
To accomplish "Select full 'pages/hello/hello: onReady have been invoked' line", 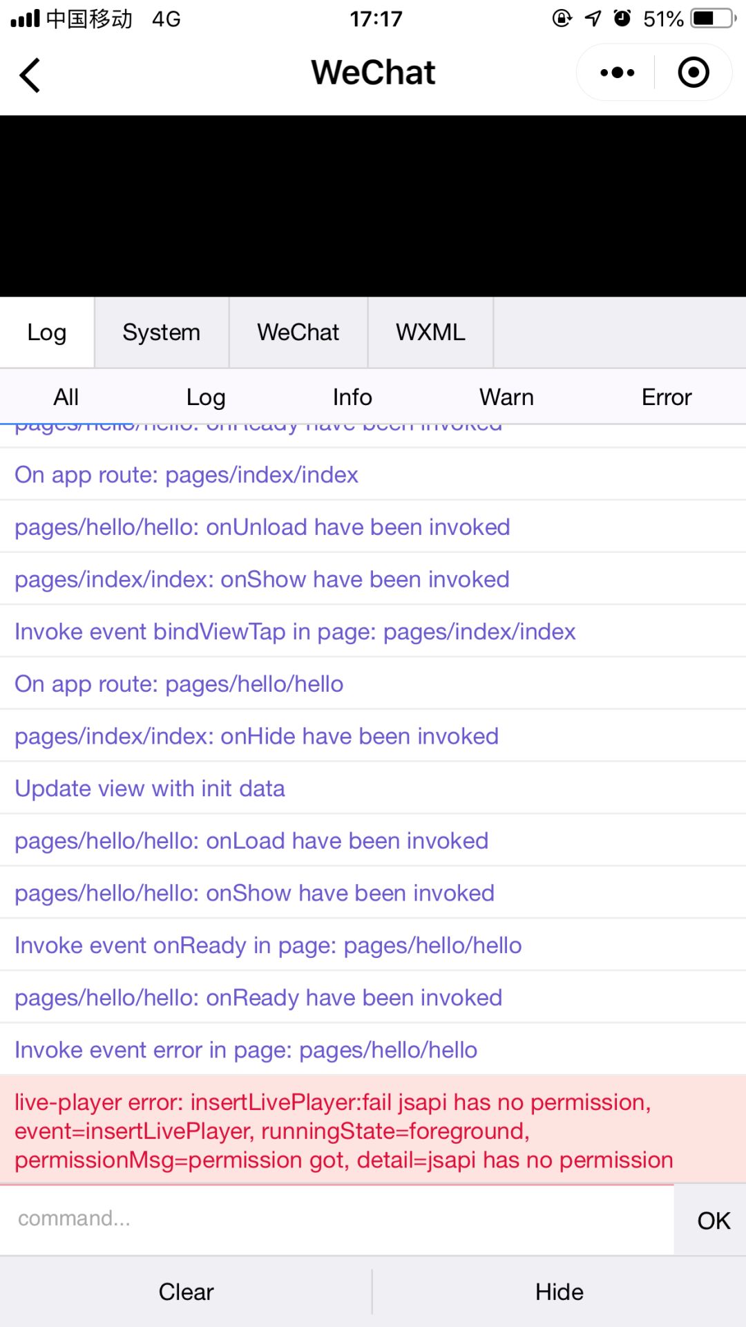I will (x=373, y=997).
